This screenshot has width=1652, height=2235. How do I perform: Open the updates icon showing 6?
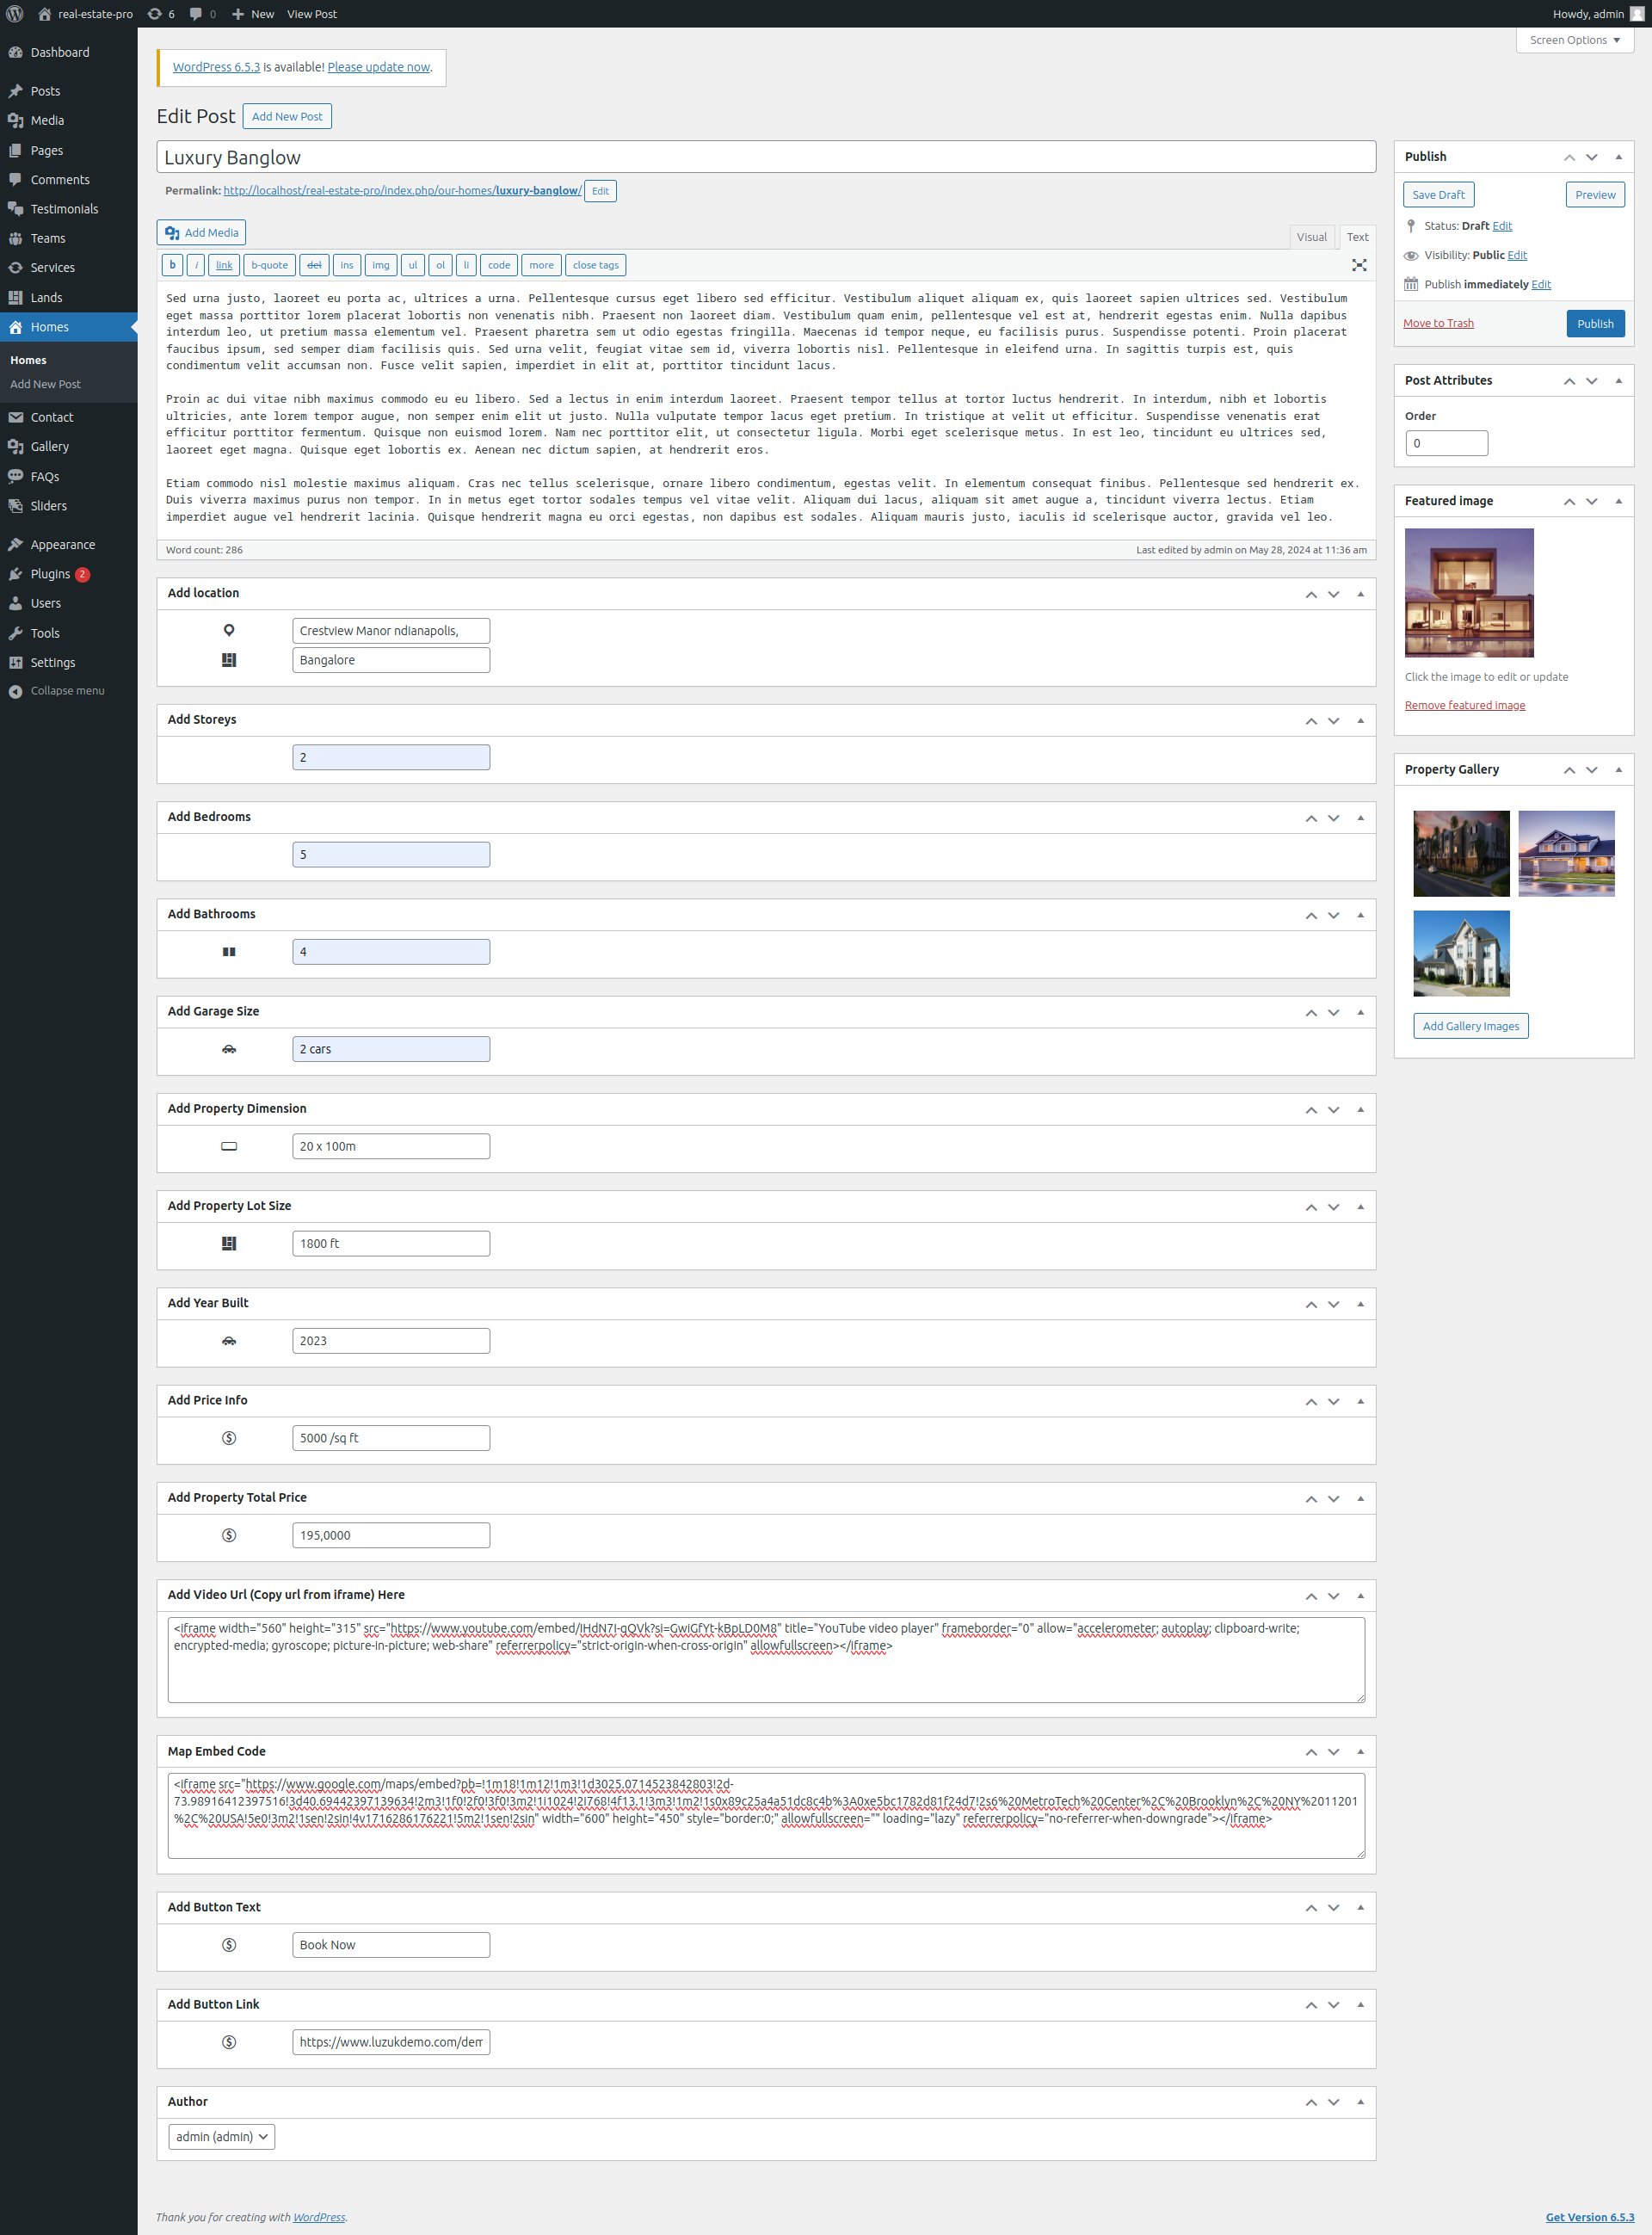click(x=161, y=14)
